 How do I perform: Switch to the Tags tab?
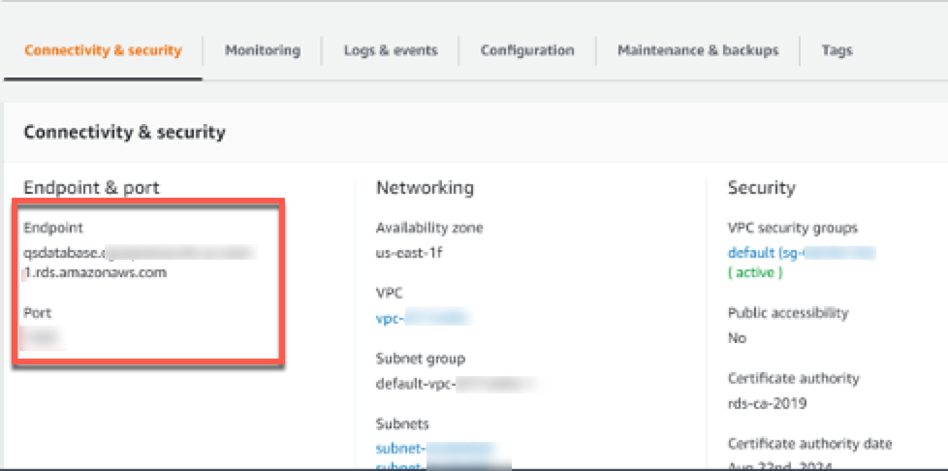pos(837,50)
